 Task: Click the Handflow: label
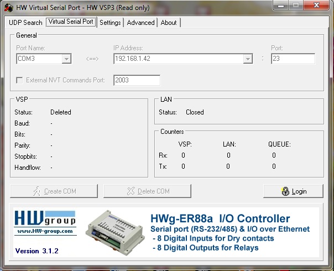tap(28, 168)
